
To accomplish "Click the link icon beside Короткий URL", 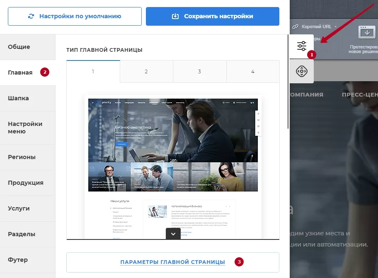I will [x=295, y=27].
